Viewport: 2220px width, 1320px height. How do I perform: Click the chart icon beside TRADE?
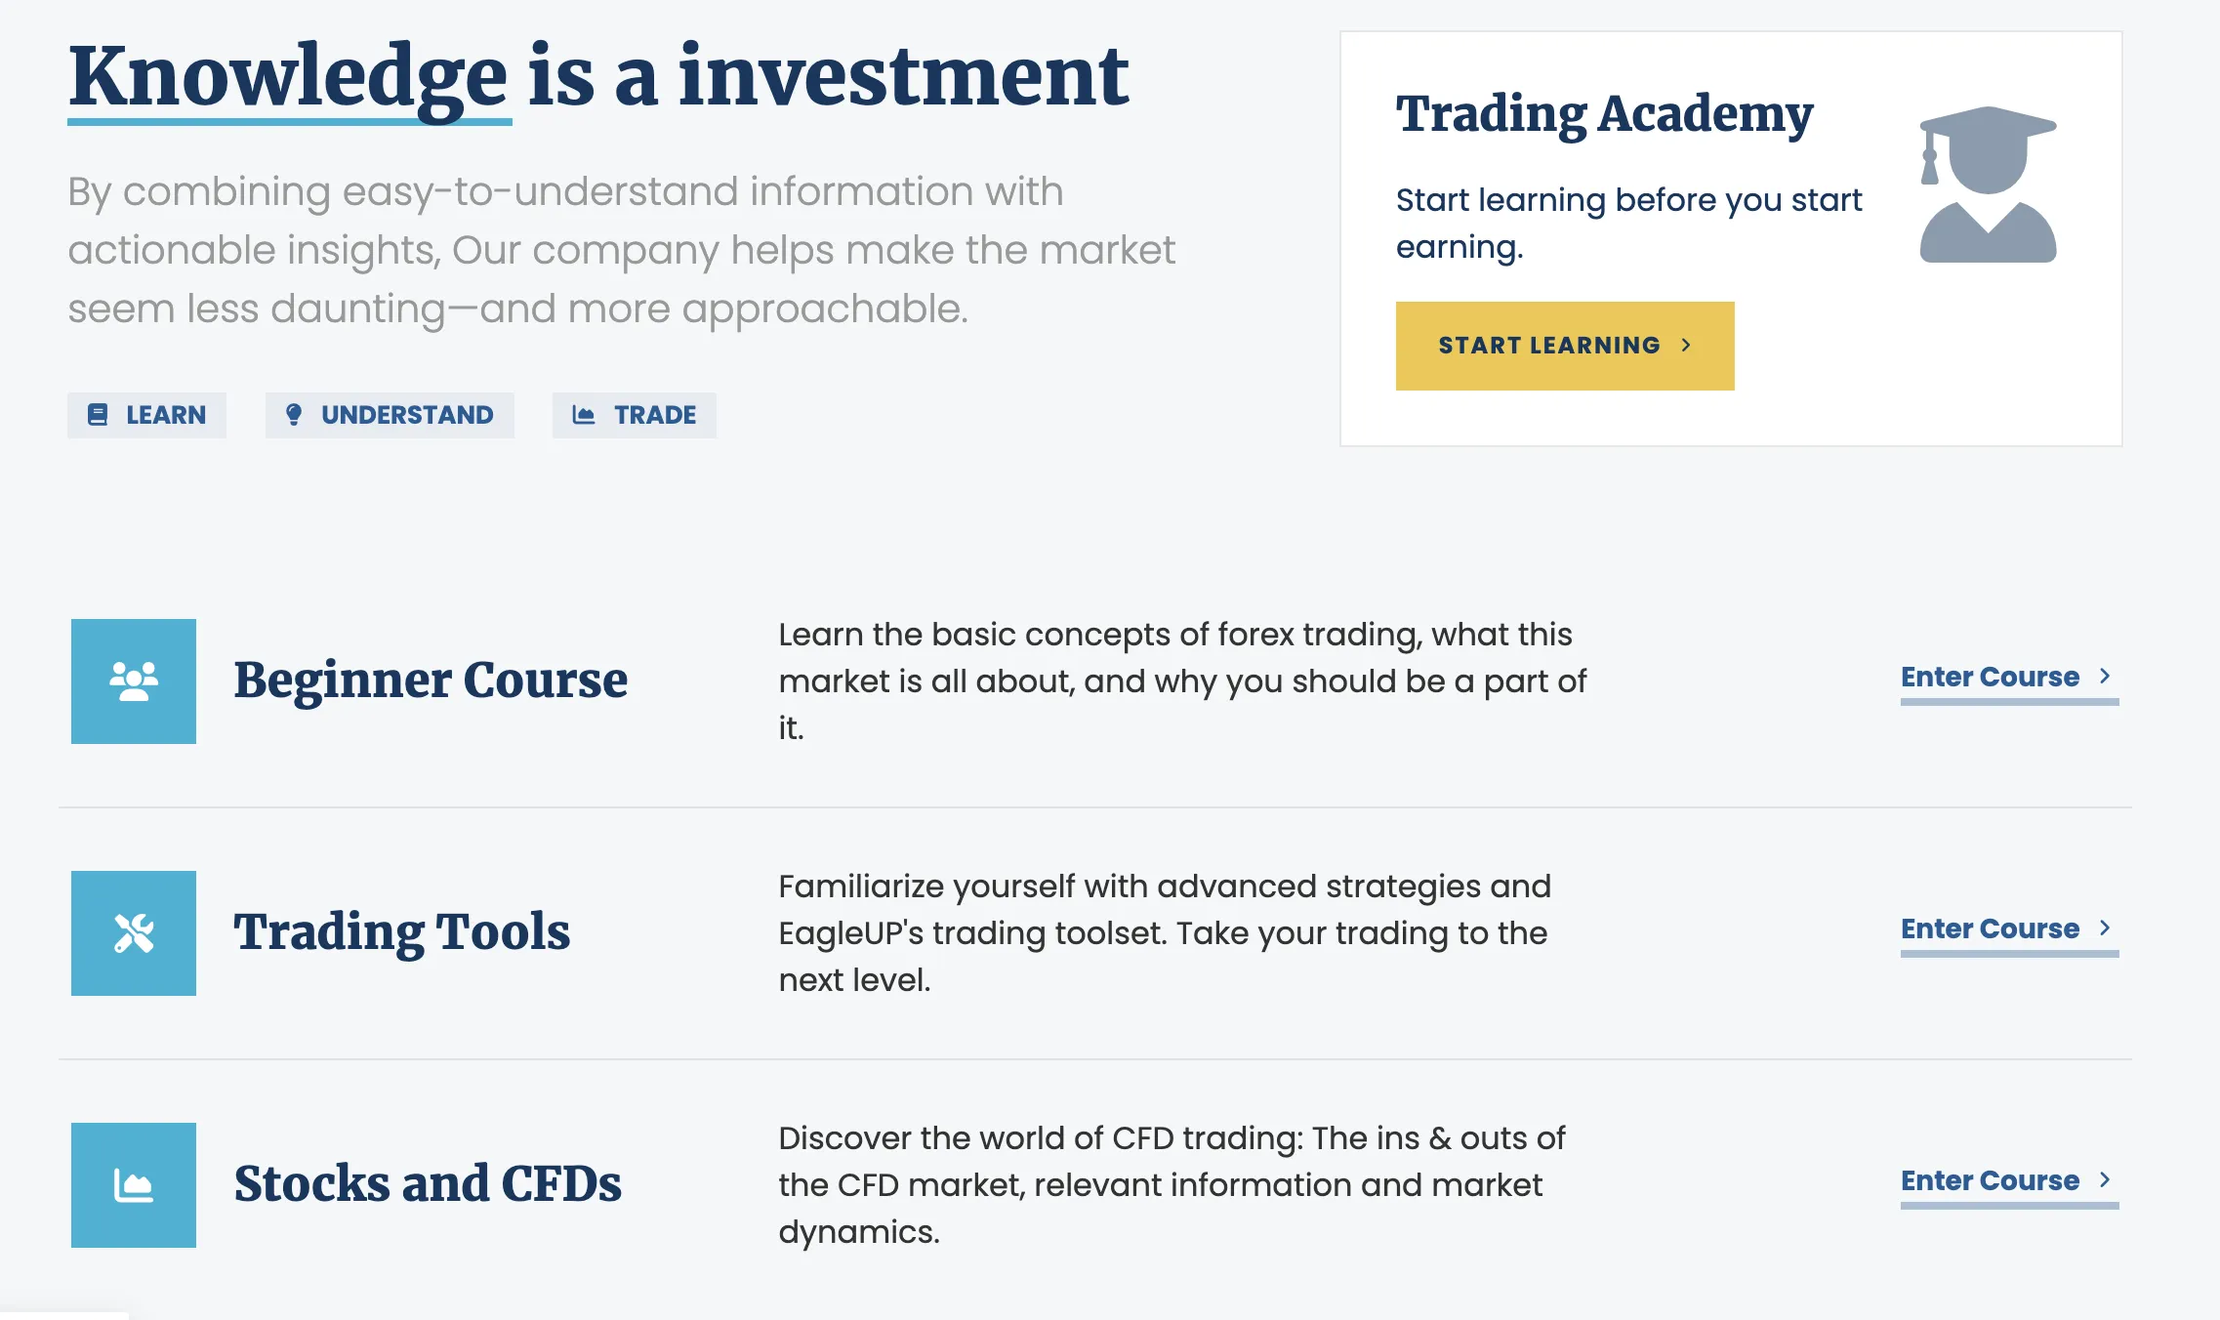point(584,415)
